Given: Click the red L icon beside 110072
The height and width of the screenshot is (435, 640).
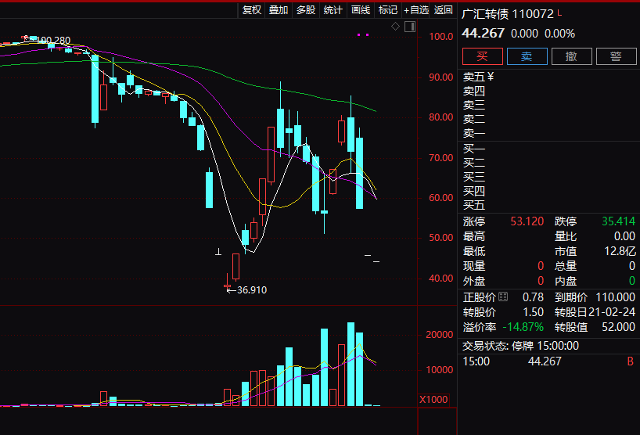Looking at the screenshot, I should (559, 13).
